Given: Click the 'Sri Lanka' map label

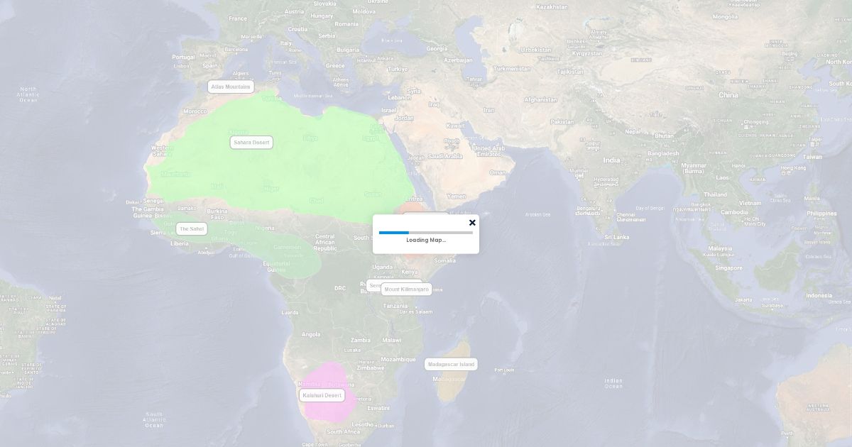Looking at the screenshot, I should click(x=617, y=237).
